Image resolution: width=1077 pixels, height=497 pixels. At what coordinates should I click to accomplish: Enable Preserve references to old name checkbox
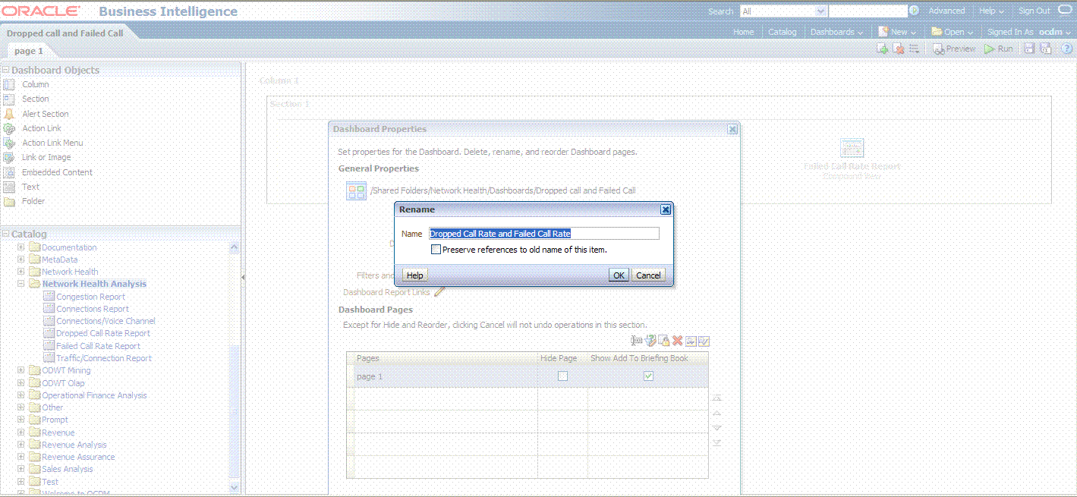436,249
